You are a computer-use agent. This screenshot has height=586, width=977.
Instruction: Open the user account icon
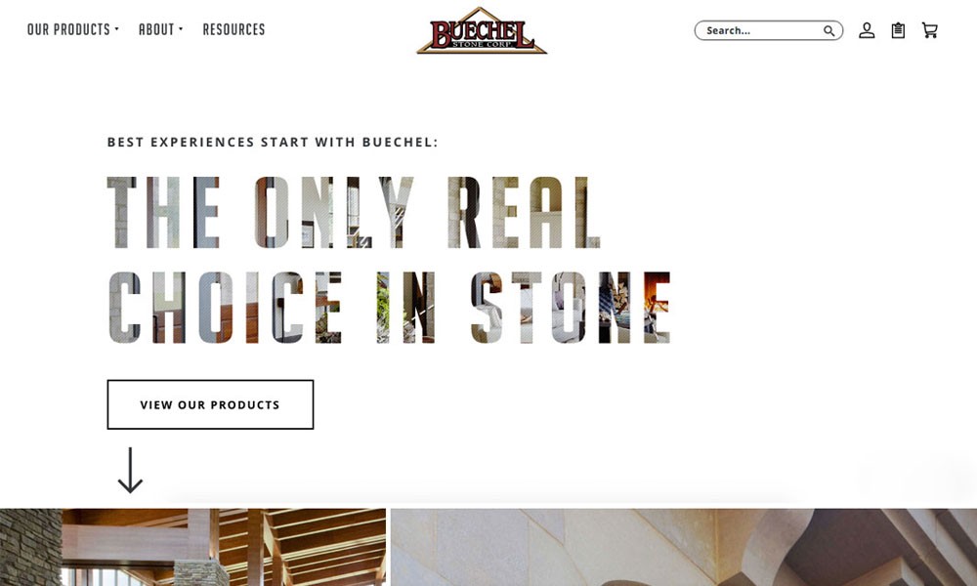click(866, 30)
